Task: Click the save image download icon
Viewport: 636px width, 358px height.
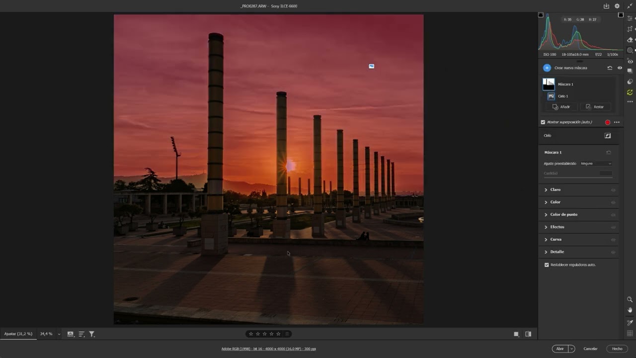Action: (606, 6)
